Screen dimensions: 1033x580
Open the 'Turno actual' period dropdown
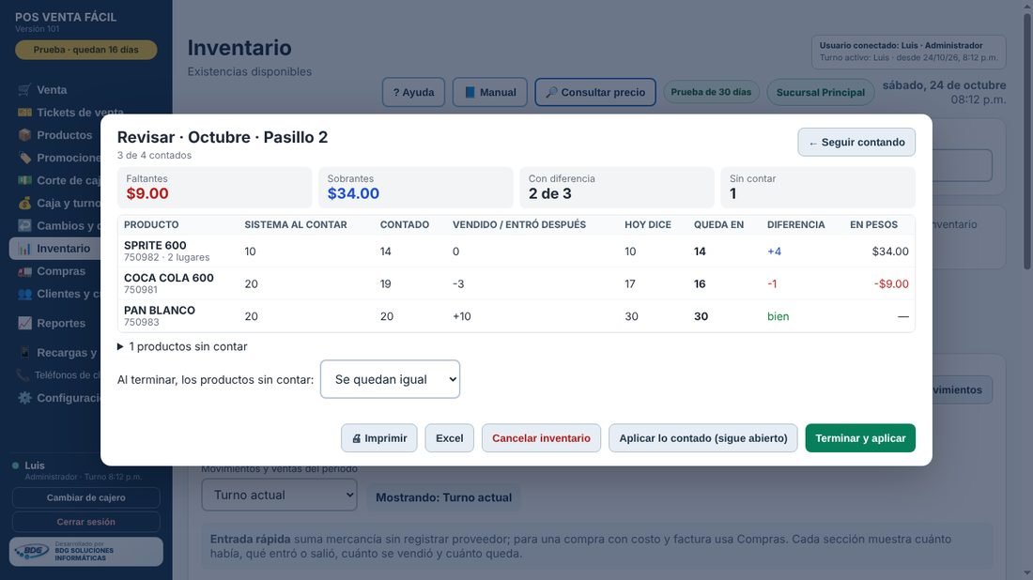[x=279, y=496]
